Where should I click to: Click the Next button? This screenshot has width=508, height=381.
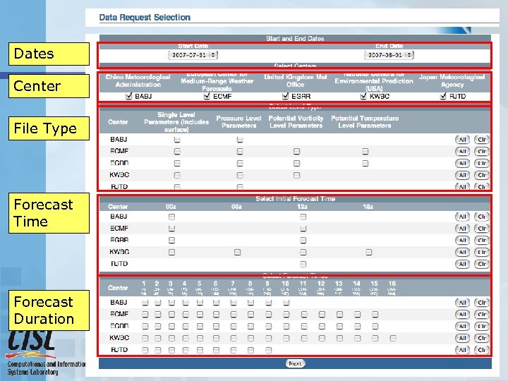click(x=295, y=363)
